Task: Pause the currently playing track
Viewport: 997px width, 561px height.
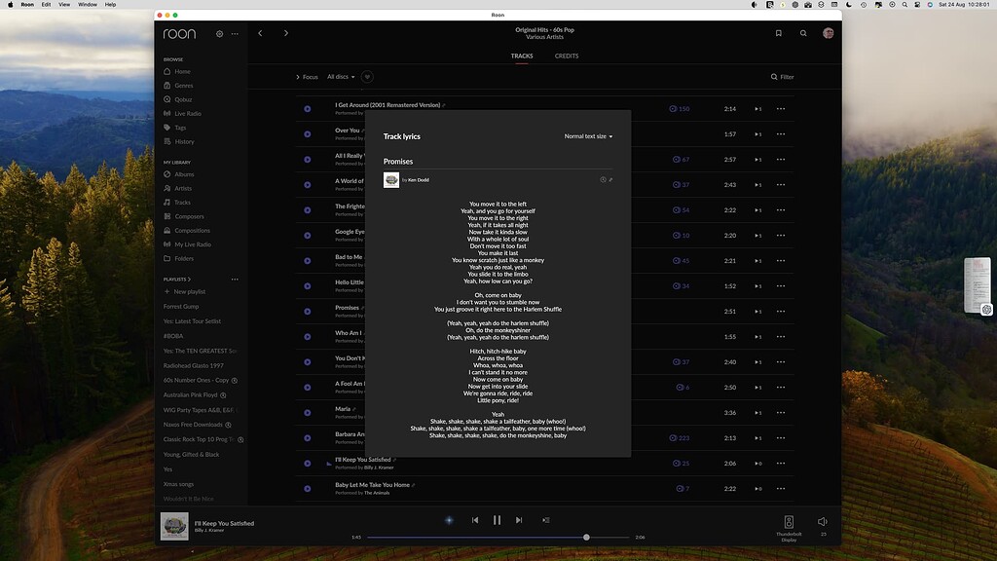Action: (x=497, y=520)
